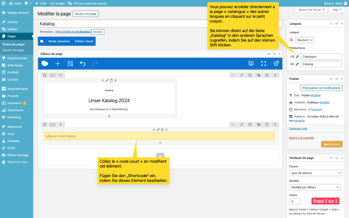The height and width of the screenshot is (218, 349).
Task: Expand the Modèle template dropdown
Action: 316,187
